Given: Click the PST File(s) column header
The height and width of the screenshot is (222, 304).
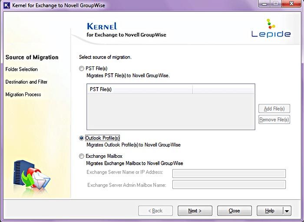Looking at the screenshot, I should 139,89.
